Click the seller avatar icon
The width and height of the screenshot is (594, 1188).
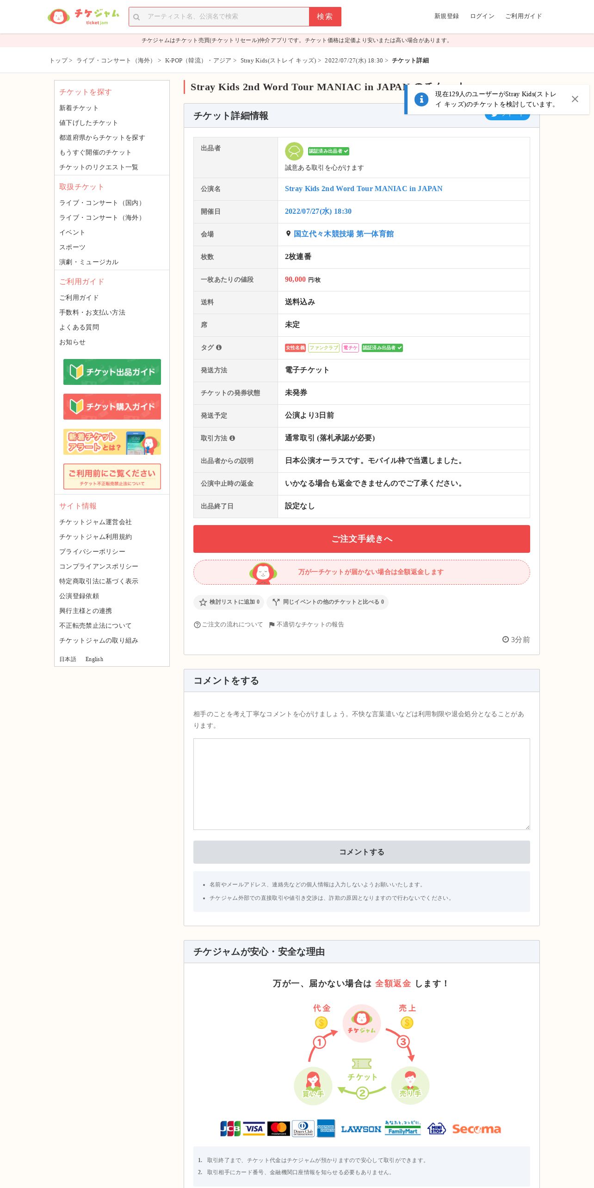coord(294,151)
